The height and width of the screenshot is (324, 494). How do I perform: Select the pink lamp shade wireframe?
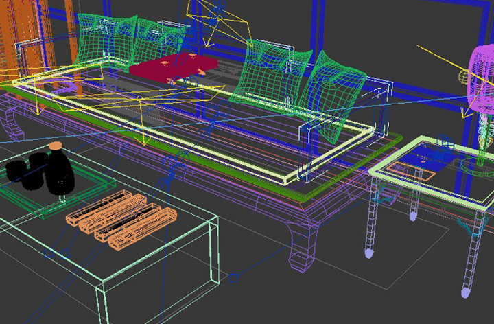(x=481, y=79)
